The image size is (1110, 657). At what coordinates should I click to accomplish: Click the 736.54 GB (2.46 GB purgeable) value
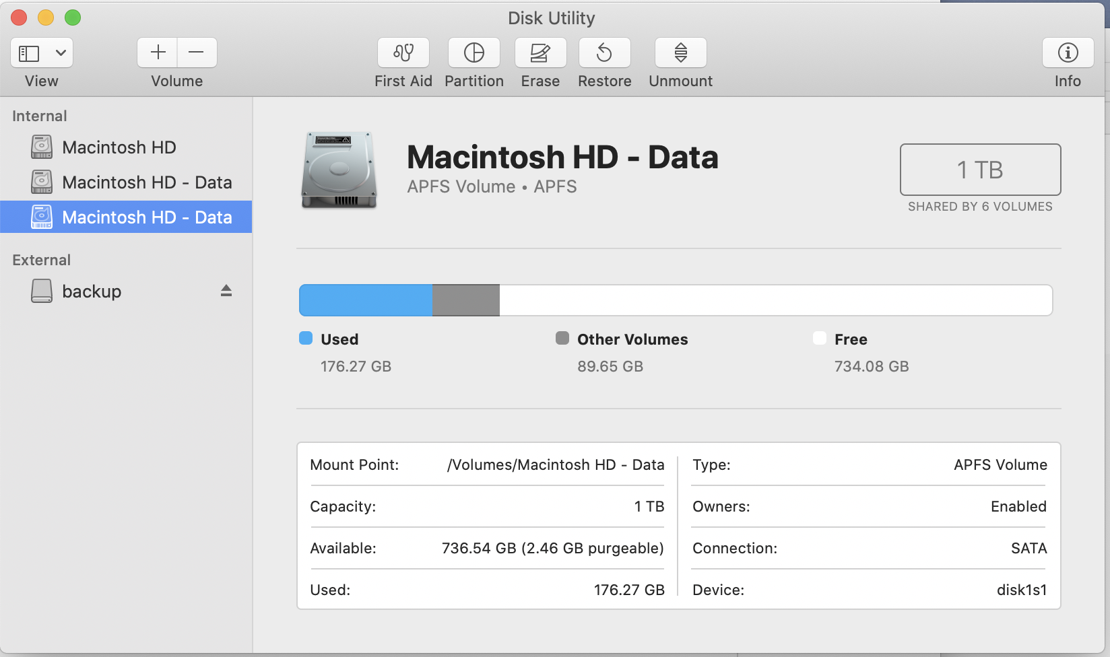[553, 549]
